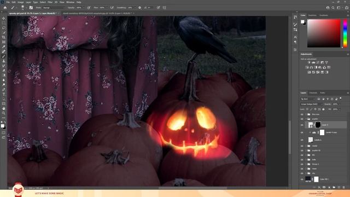Open the Window menu
350x197 pixels.
click(x=70, y=2)
